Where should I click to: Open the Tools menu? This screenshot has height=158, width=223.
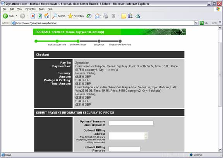pos(42,9)
